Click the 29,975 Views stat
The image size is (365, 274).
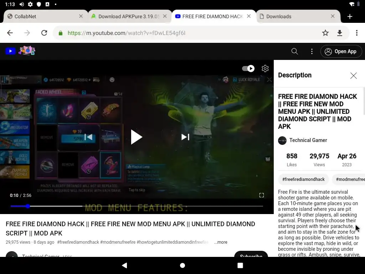point(319,160)
